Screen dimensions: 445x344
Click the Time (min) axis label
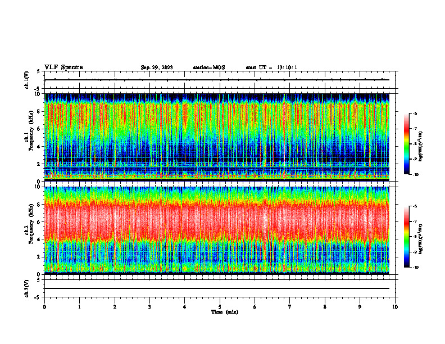(x=225, y=312)
